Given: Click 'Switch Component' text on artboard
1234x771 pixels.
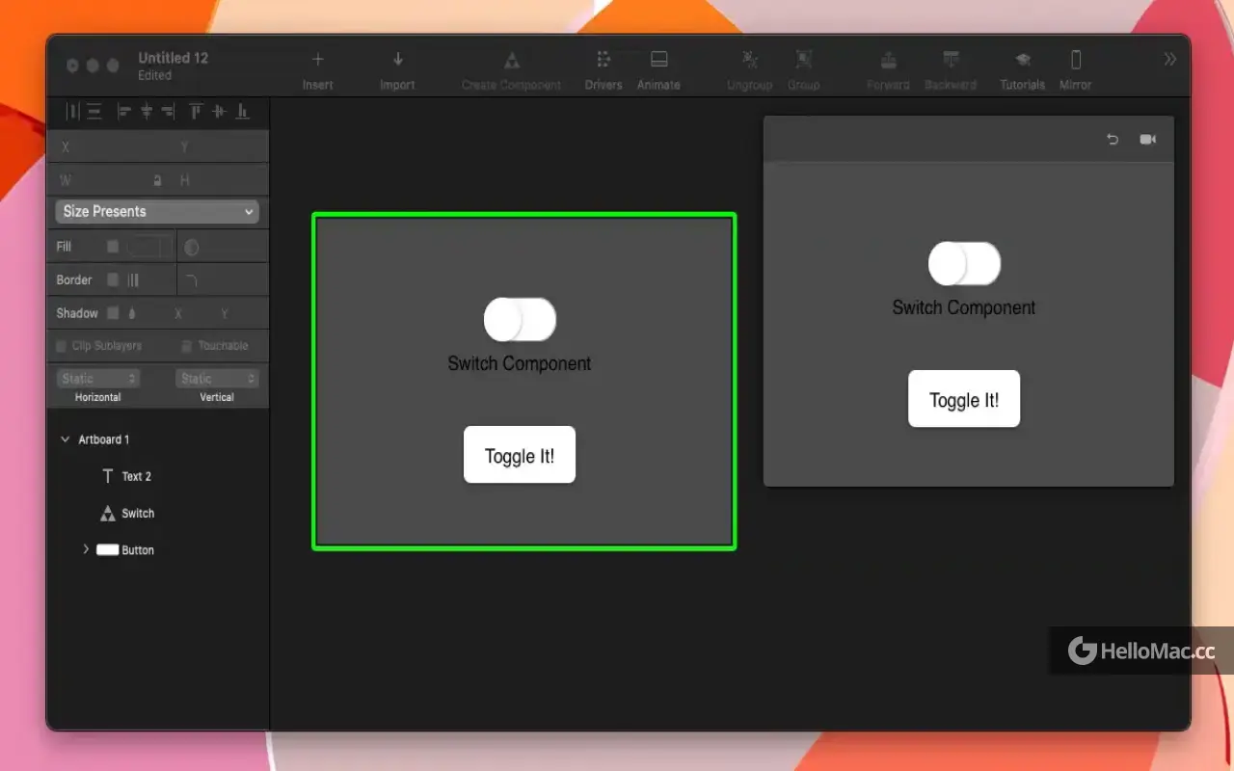Looking at the screenshot, I should (520, 363).
